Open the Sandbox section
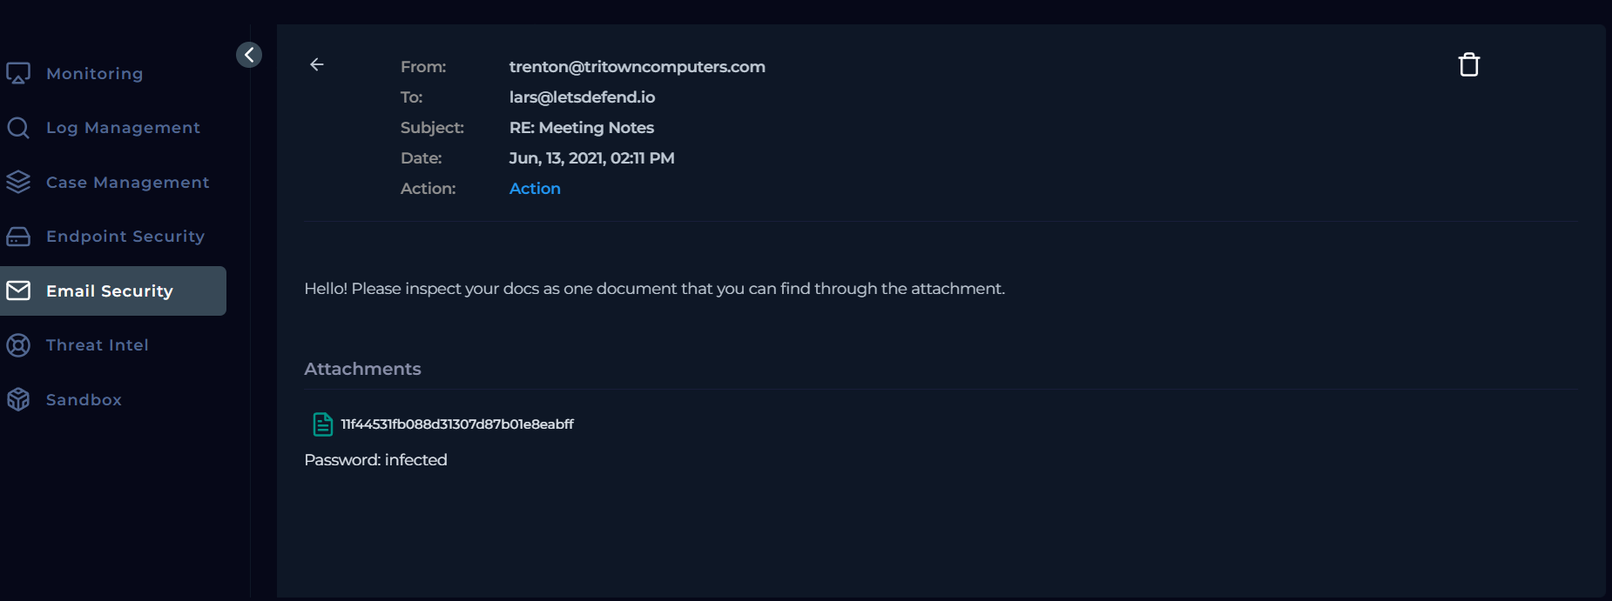Screen dimensions: 1612x601 (84, 400)
